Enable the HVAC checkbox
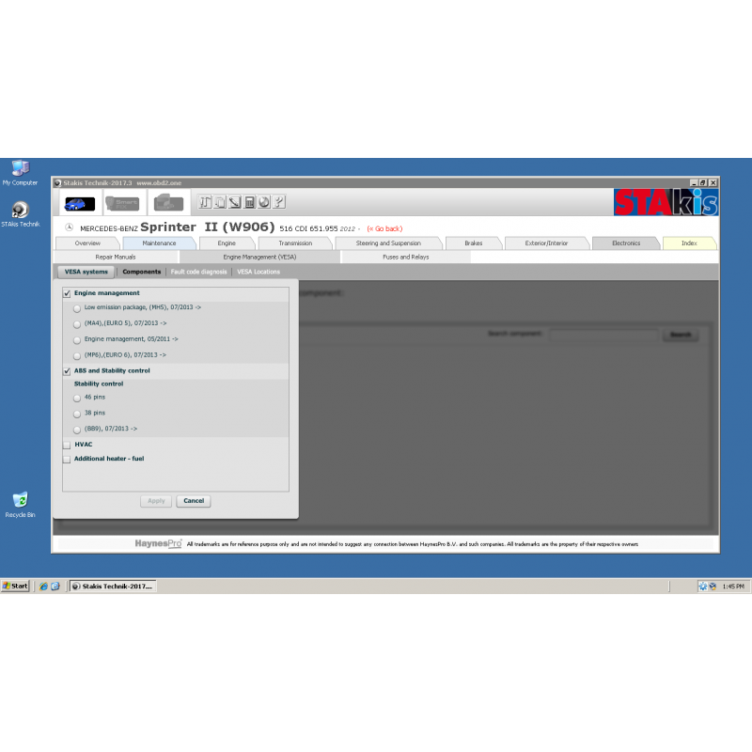The width and height of the screenshot is (752, 752). [67, 444]
